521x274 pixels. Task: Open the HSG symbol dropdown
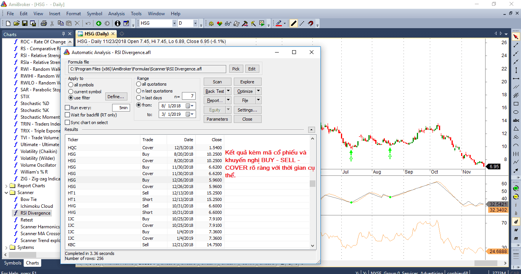[174, 23]
